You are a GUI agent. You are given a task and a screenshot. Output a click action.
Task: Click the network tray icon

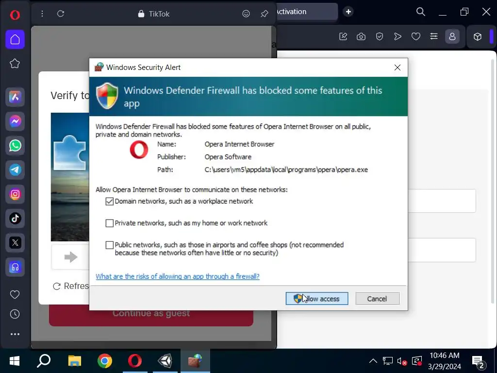(x=387, y=361)
